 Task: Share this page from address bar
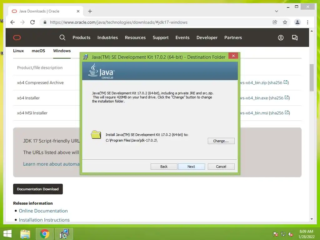[275, 22]
